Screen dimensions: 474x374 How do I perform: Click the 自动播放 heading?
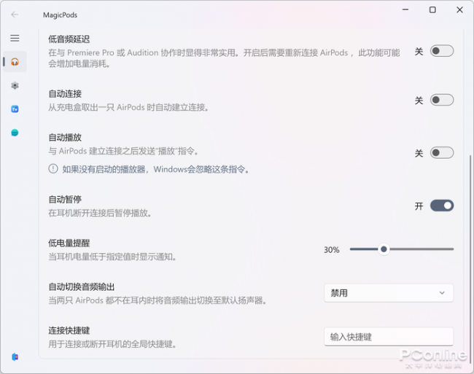[65, 138]
